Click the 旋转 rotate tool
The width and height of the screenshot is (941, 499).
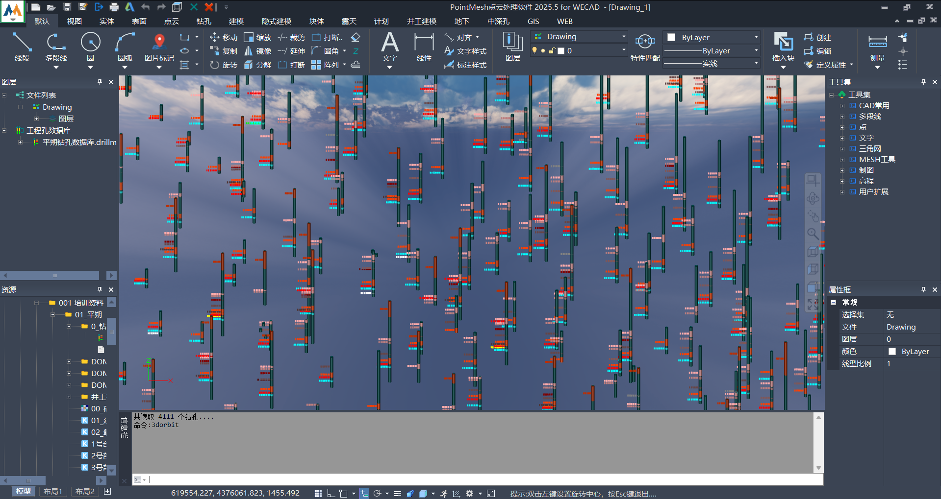pyautogui.click(x=224, y=65)
